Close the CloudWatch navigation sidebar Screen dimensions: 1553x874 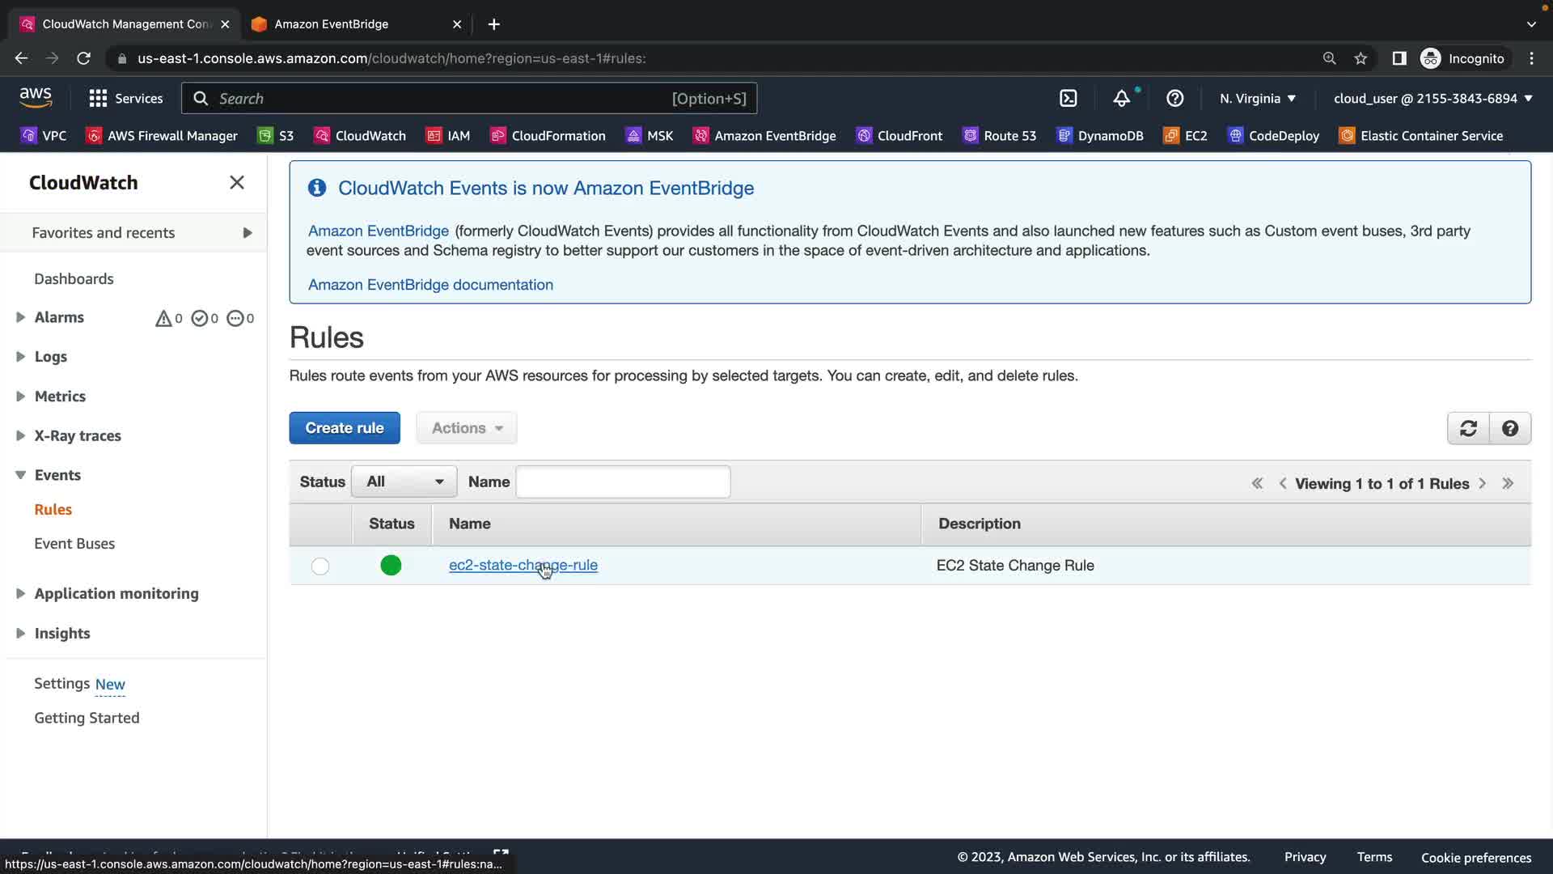click(x=236, y=183)
